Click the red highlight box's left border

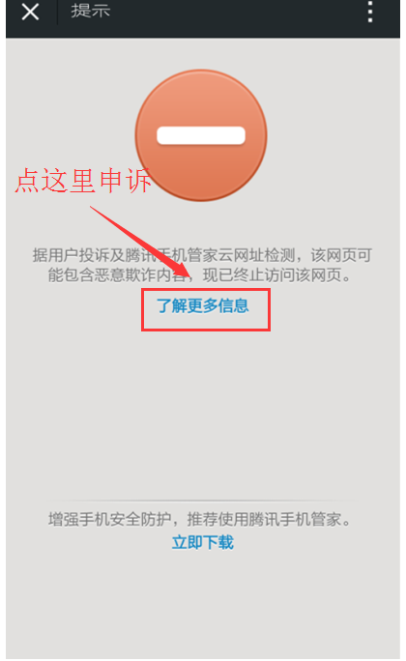(x=142, y=310)
